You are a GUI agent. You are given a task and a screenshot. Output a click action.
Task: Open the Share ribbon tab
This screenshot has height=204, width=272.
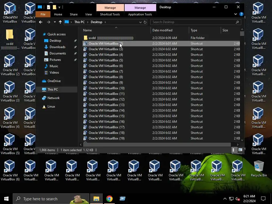coord(74,14)
